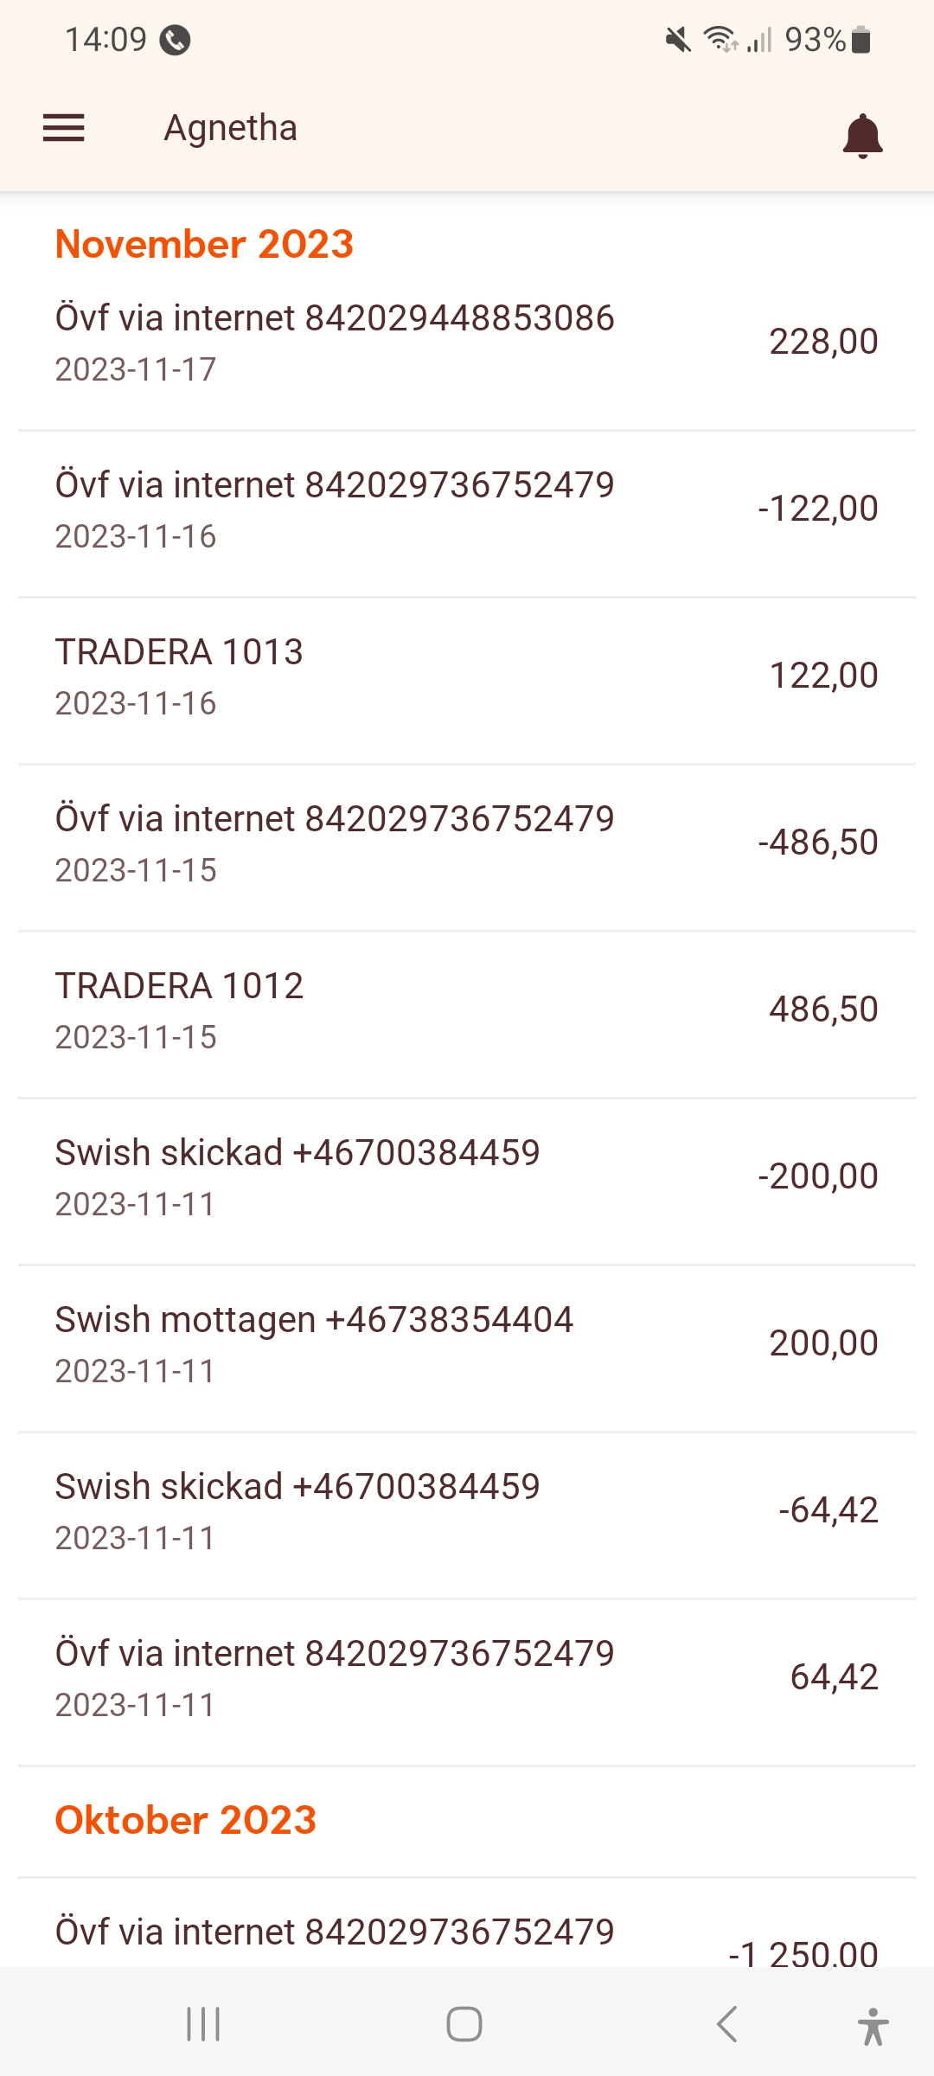Open Android recent apps view
Image resolution: width=934 pixels, height=2076 pixels.
(203, 2024)
